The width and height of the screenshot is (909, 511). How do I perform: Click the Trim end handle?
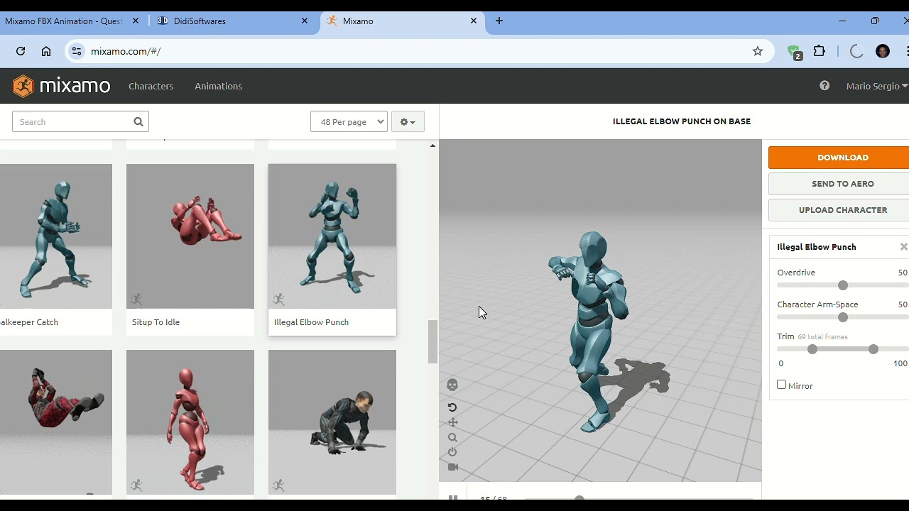pyautogui.click(x=873, y=349)
